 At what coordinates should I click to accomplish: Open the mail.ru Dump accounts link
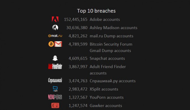tap(111, 36)
